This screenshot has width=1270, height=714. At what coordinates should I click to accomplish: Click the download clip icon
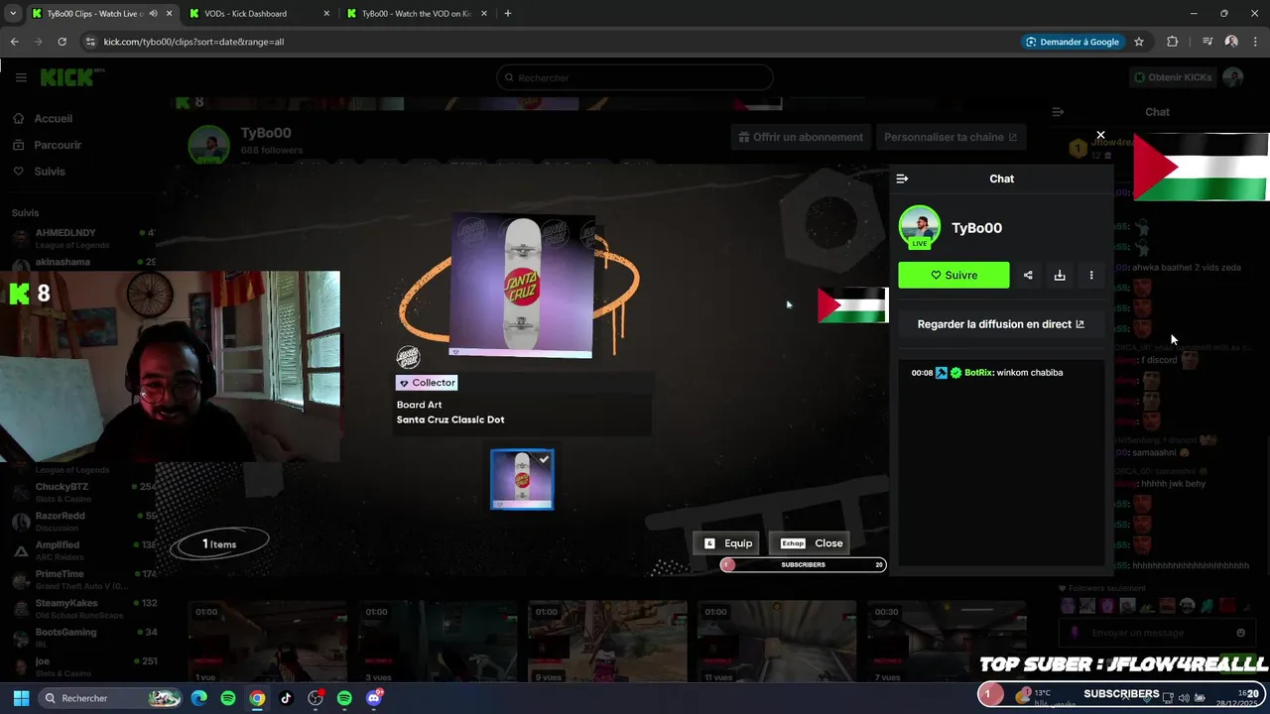point(1060,276)
